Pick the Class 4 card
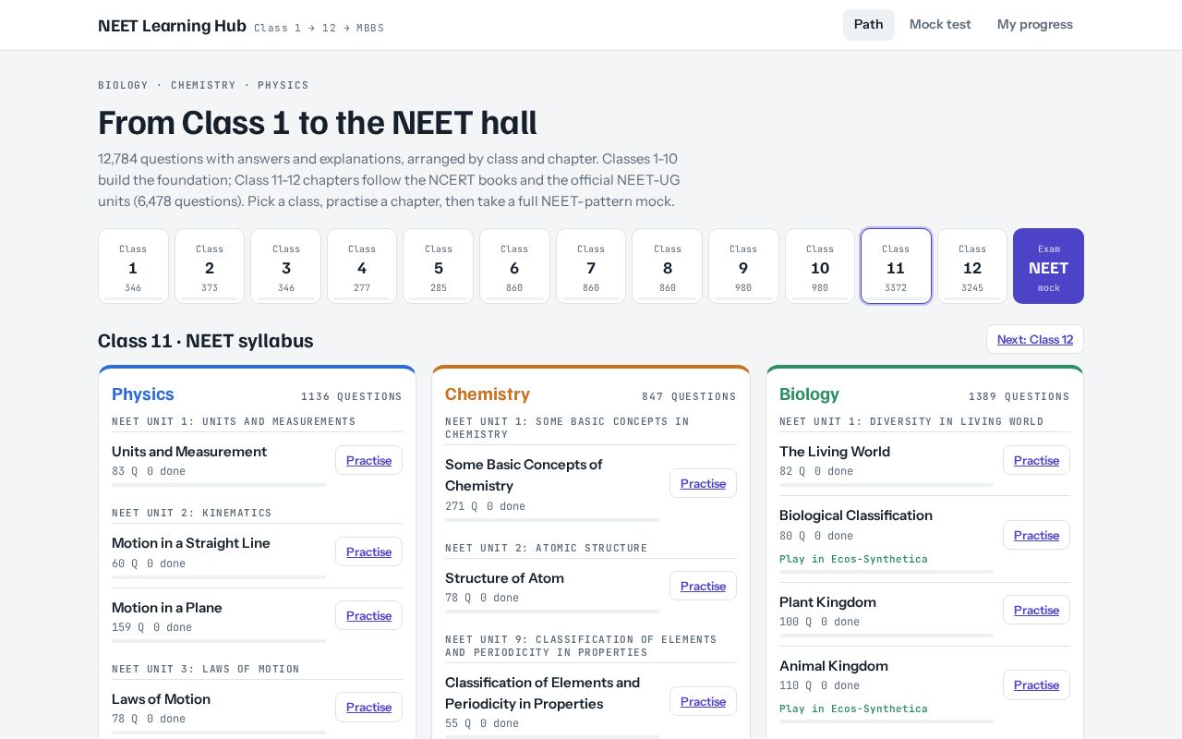Image resolution: width=1182 pixels, height=739 pixels. (362, 266)
